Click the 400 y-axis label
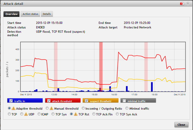 pos(17,49)
